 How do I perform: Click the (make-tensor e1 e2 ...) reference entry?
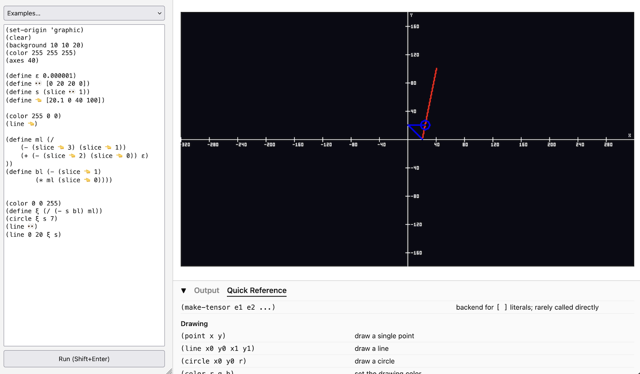(x=228, y=307)
